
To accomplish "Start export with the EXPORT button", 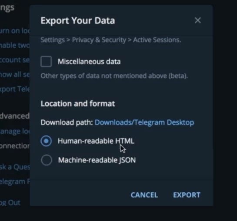I will [x=187, y=195].
